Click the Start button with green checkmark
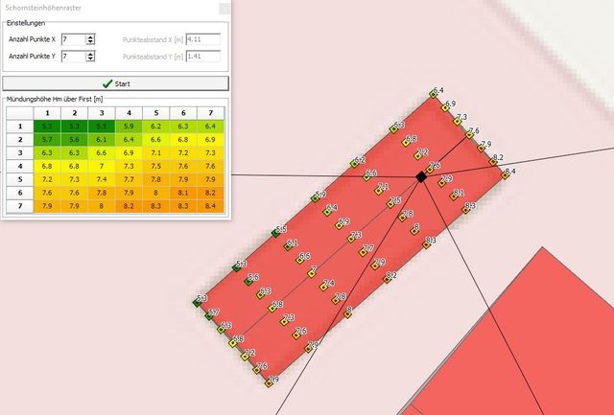 pos(115,83)
